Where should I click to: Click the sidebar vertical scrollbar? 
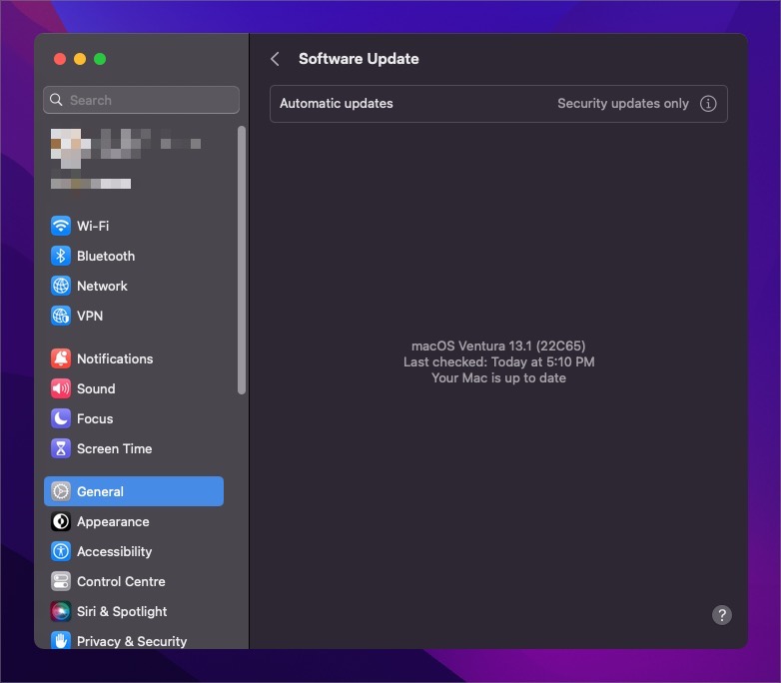tap(241, 260)
